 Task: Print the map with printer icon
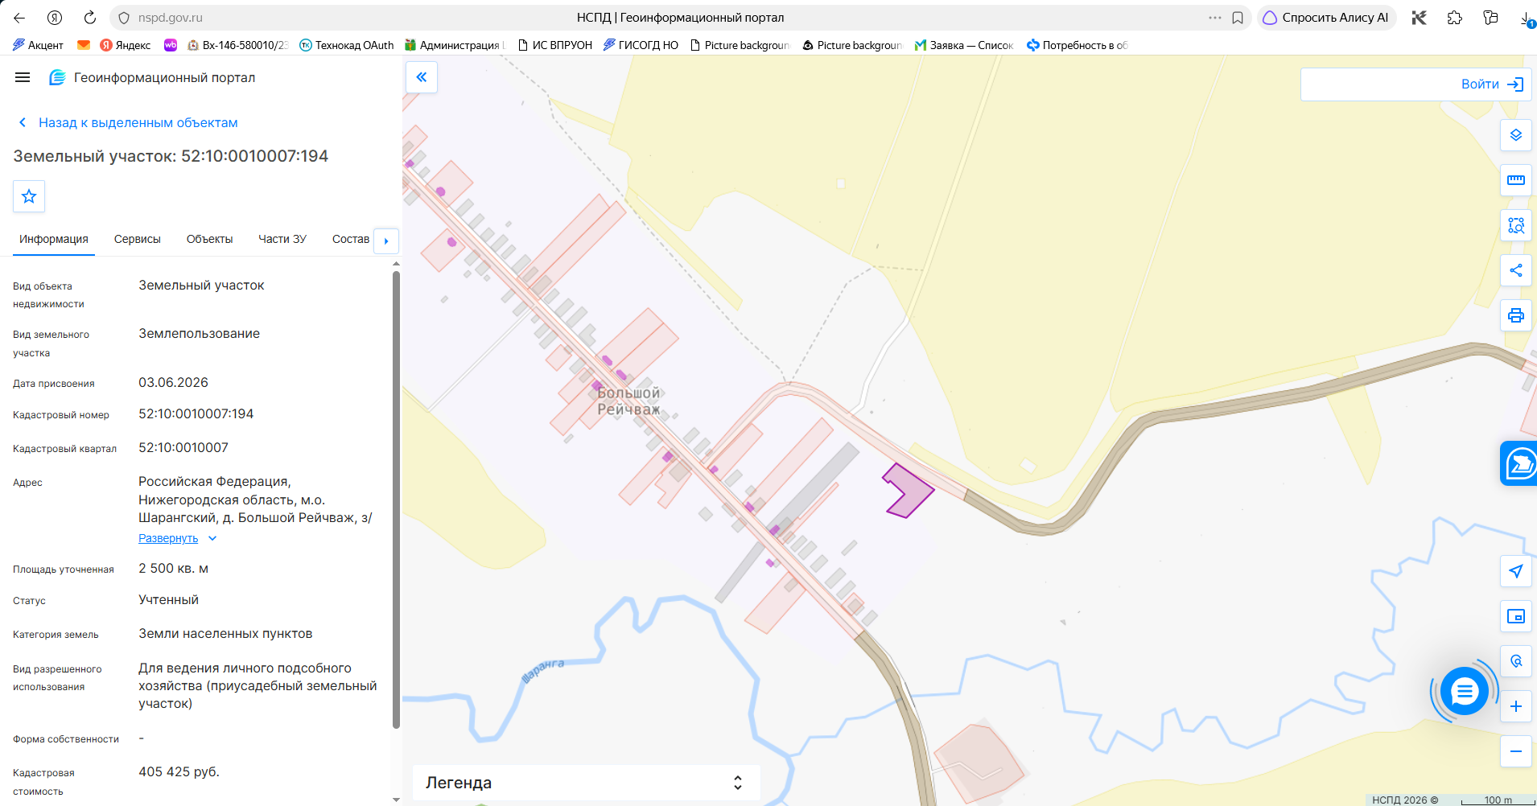click(x=1515, y=315)
